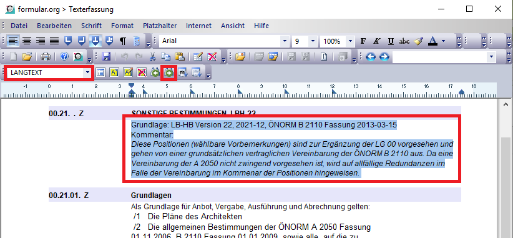Screen dimensions: 513x238
Task: Open the Format menu
Action: (x=122, y=26)
